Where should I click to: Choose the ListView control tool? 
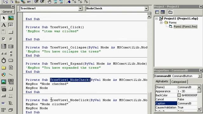[x=3, y=110]
